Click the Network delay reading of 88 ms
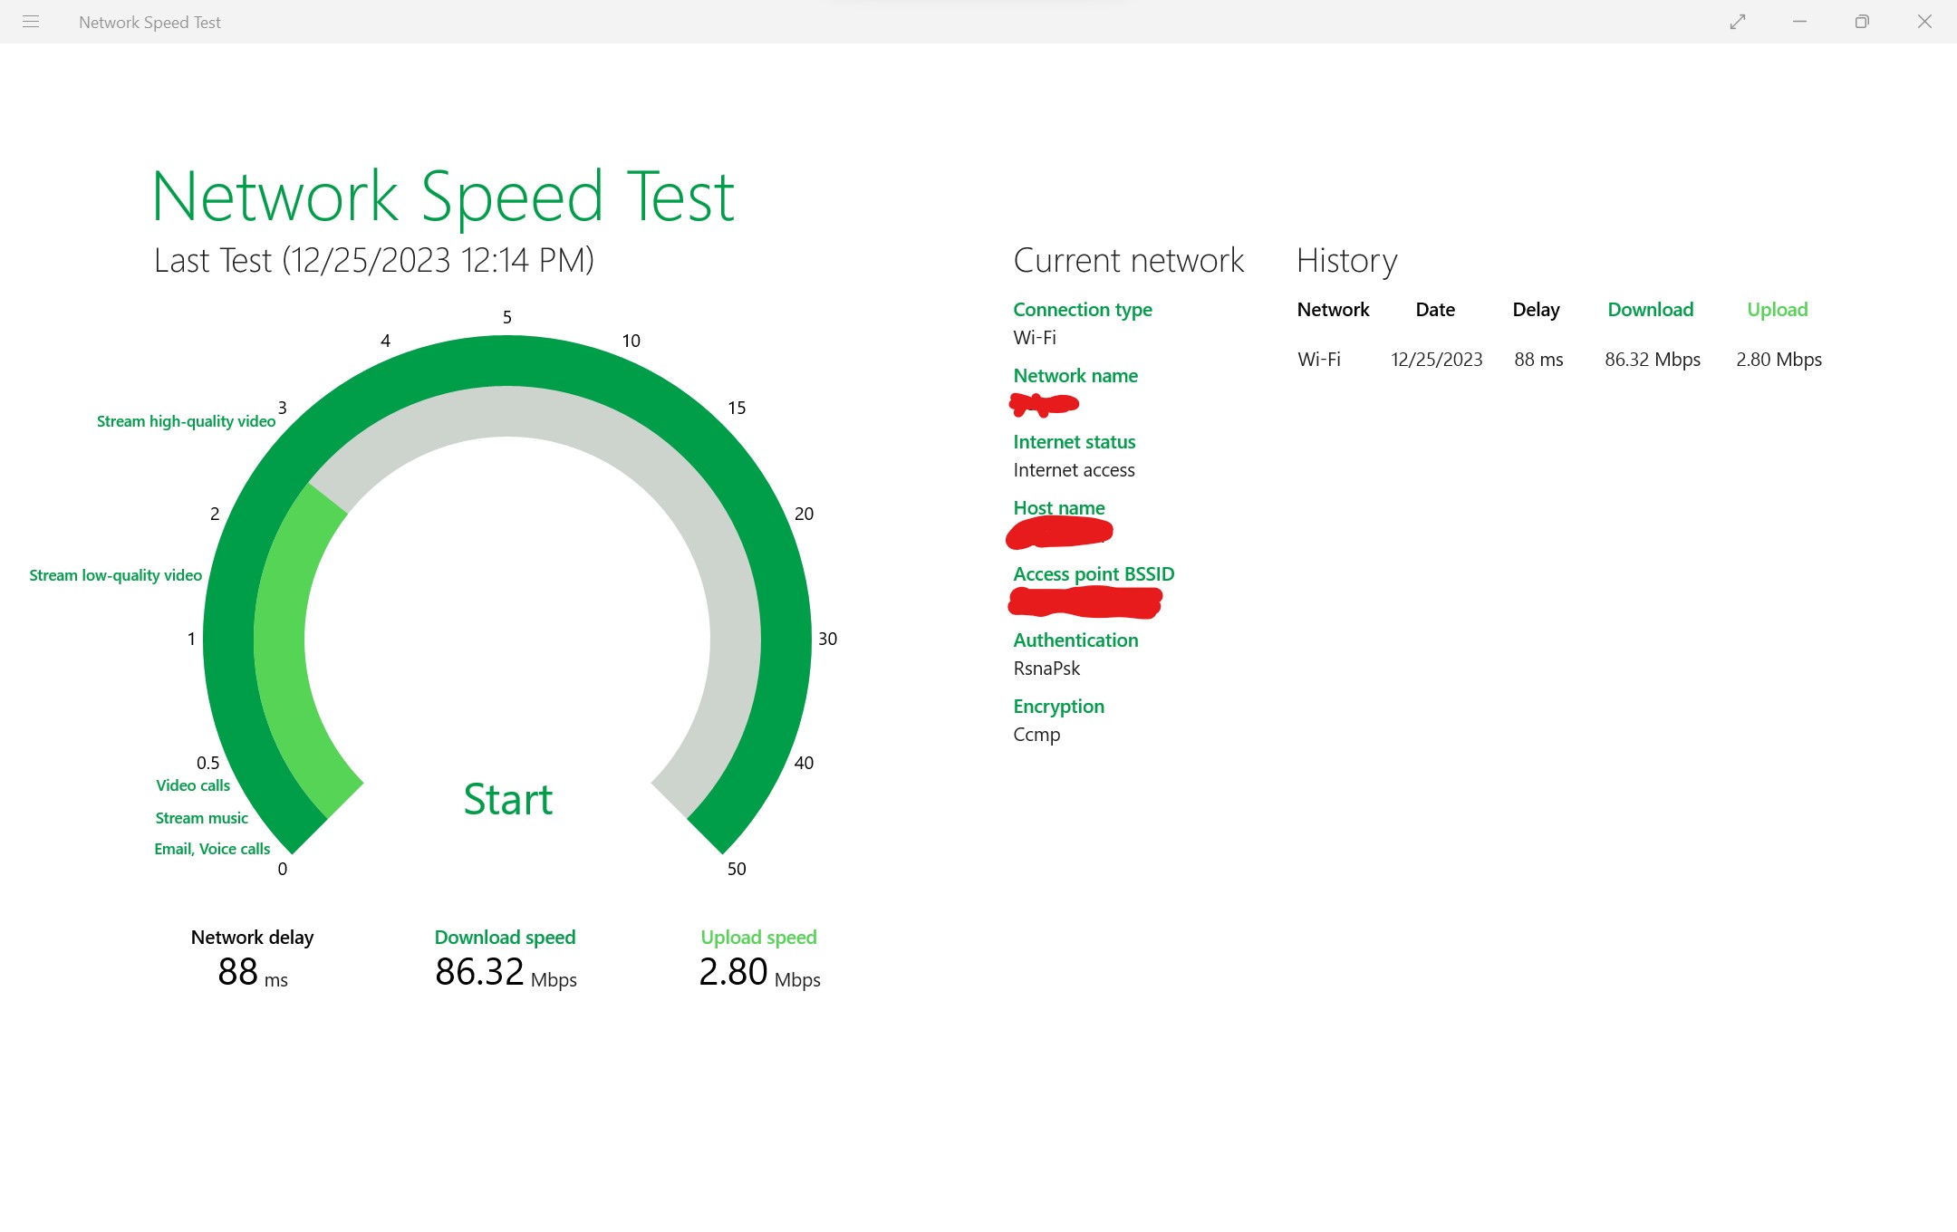Image resolution: width=1957 pixels, height=1232 pixels. [x=251, y=972]
